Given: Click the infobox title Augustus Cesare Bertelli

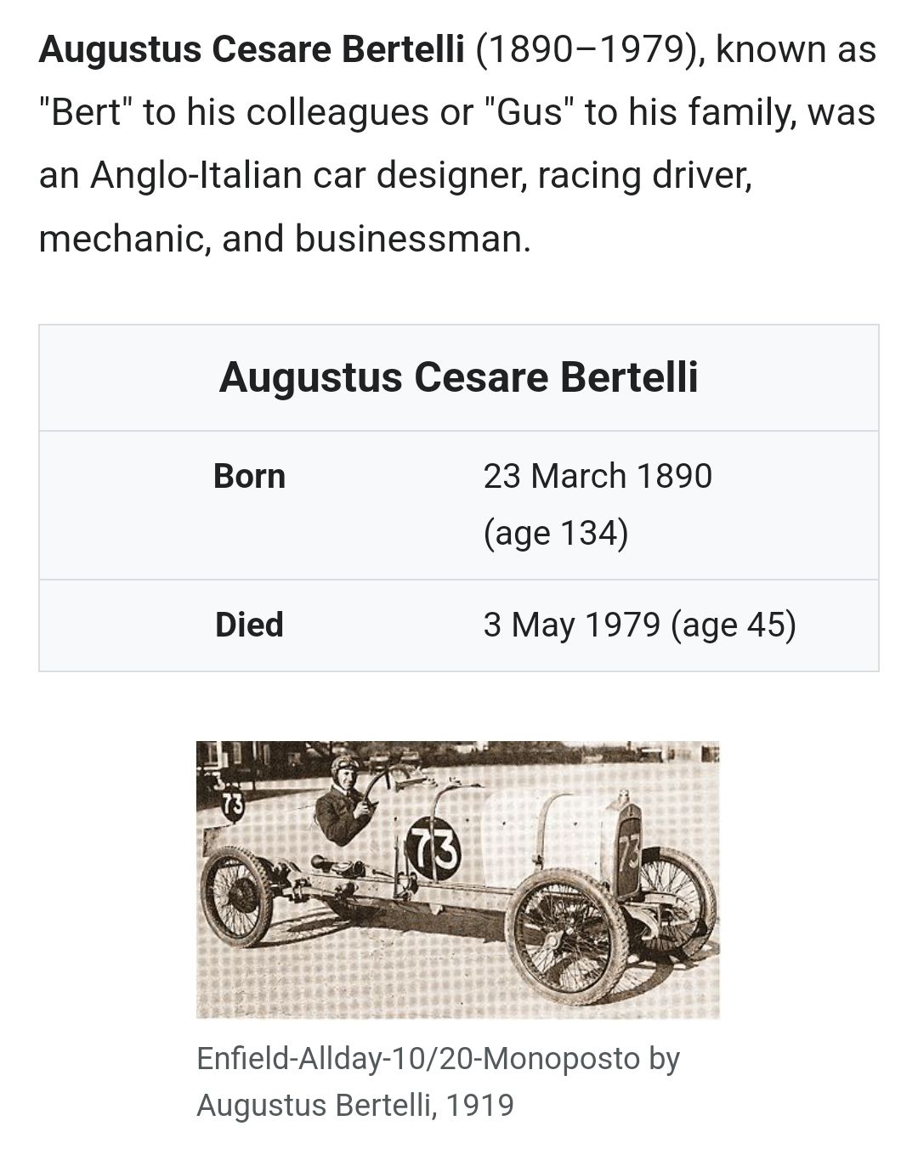Looking at the screenshot, I should [x=458, y=377].
